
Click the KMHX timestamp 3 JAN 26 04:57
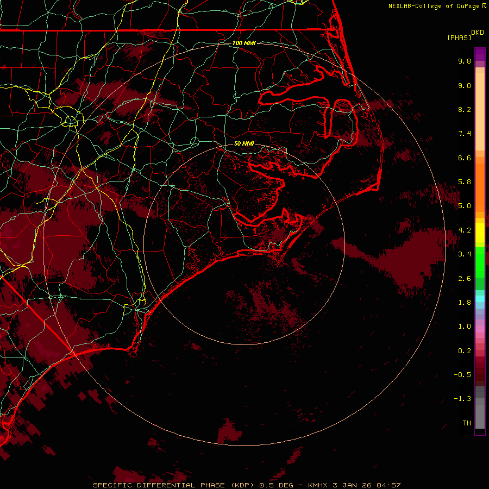point(354,485)
